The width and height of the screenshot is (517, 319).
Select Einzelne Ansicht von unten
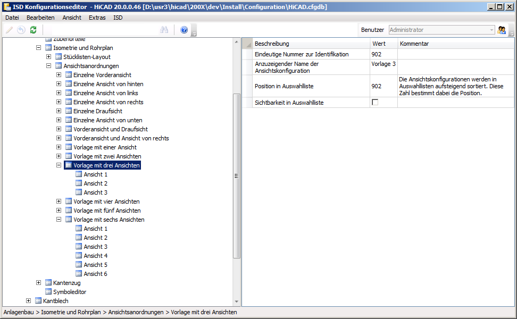coord(108,120)
